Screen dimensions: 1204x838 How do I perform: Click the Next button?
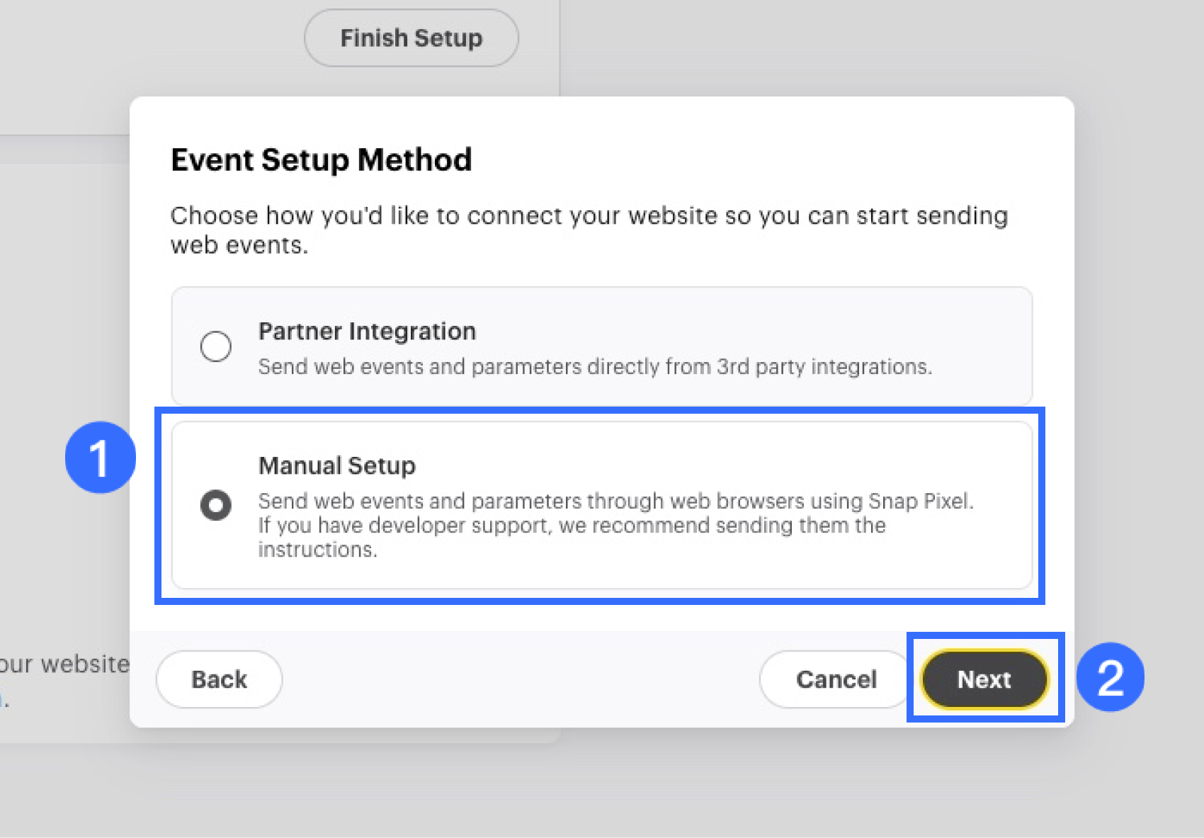[x=984, y=679]
